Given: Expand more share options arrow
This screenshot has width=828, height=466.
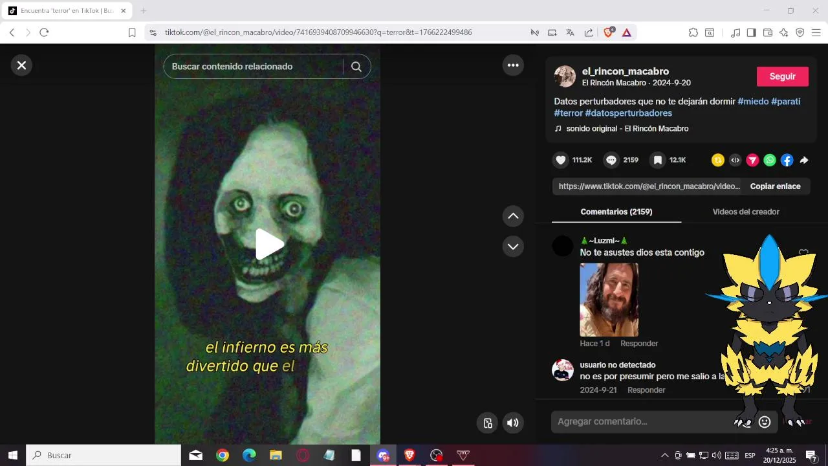Looking at the screenshot, I should pyautogui.click(x=804, y=161).
